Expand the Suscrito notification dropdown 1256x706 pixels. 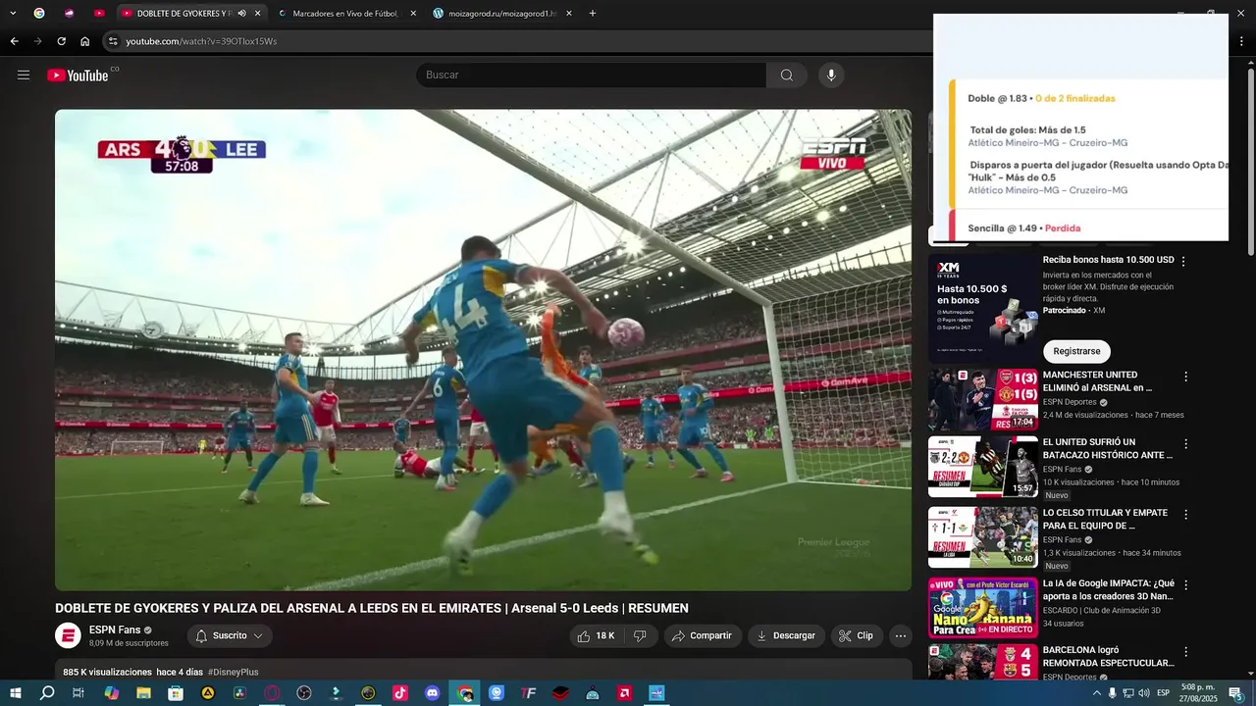pyautogui.click(x=230, y=636)
